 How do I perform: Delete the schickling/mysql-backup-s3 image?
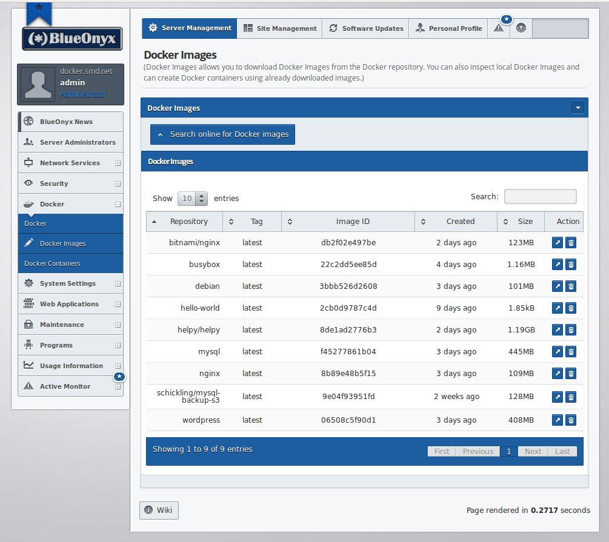(571, 397)
